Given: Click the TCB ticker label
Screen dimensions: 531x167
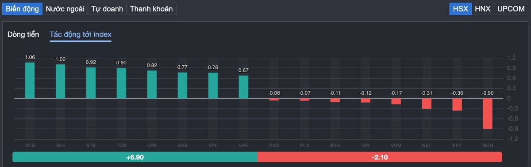Looking at the screenshot, I should (121, 145).
